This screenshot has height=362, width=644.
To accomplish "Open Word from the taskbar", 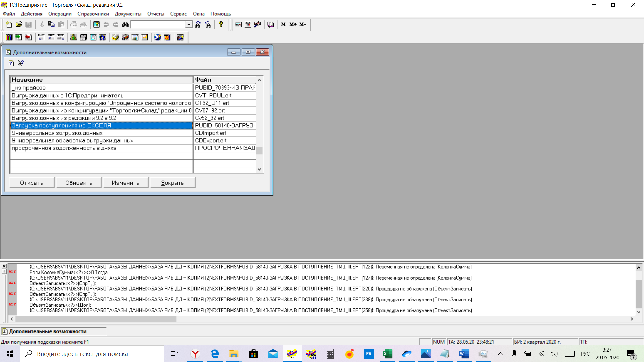I will pos(464,354).
